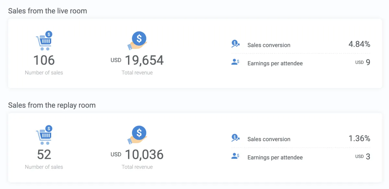Select the sales conversion trend icon in live room
This screenshot has height=189, width=389.
click(x=235, y=44)
